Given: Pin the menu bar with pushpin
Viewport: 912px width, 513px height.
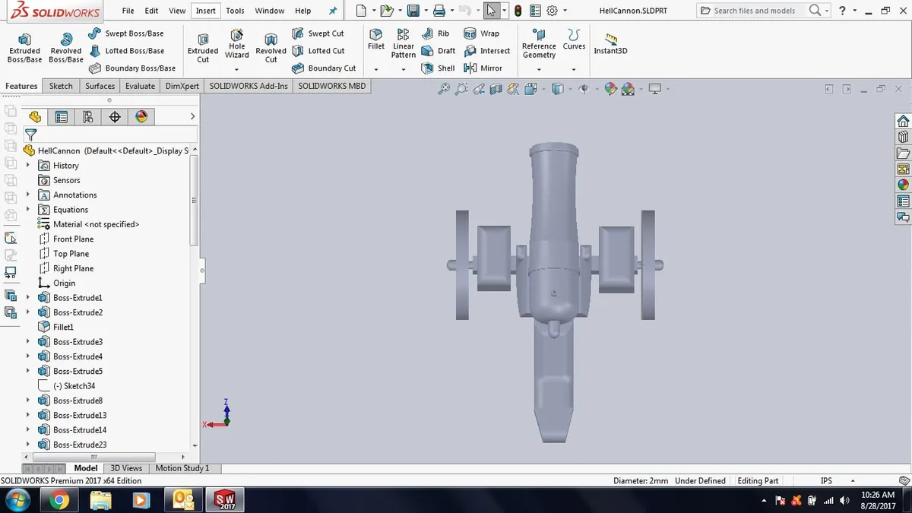Looking at the screenshot, I should [x=332, y=11].
